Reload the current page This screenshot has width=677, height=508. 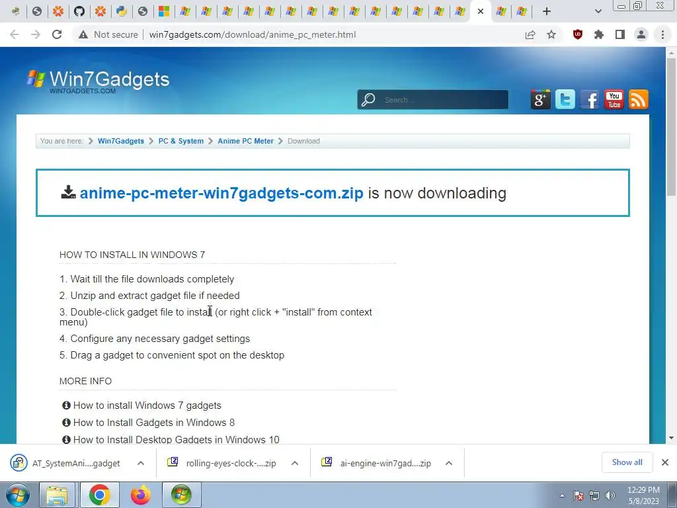pos(57,34)
